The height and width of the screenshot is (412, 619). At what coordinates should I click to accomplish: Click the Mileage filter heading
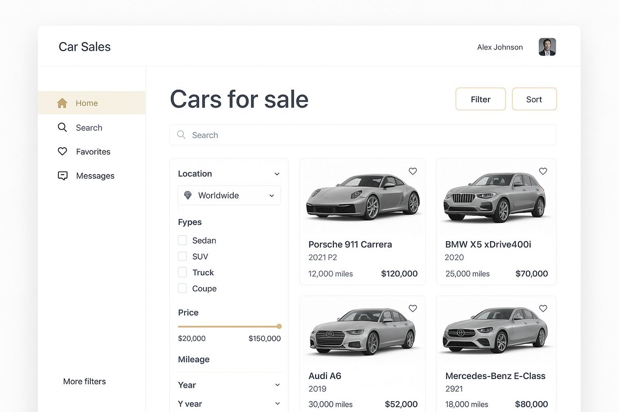coord(194,359)
